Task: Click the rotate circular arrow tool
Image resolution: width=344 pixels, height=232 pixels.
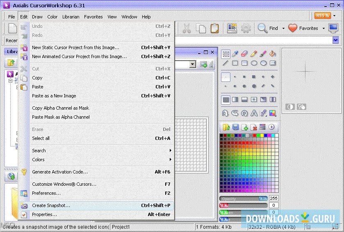Action: tap(244, 113)
